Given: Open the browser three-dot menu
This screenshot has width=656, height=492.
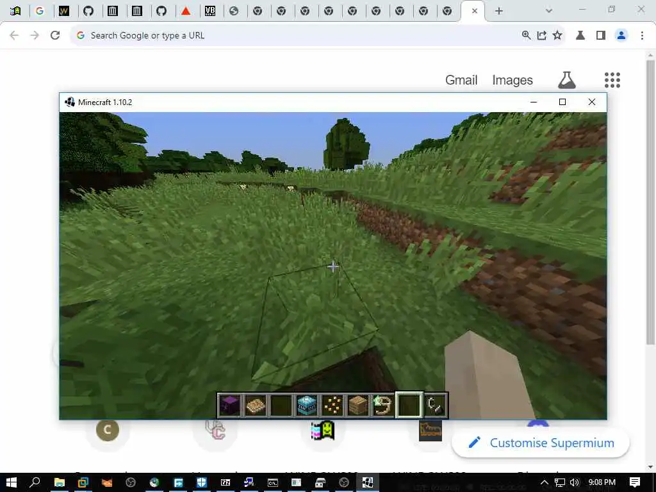Looking at the screenshot, I should (642, 35).
